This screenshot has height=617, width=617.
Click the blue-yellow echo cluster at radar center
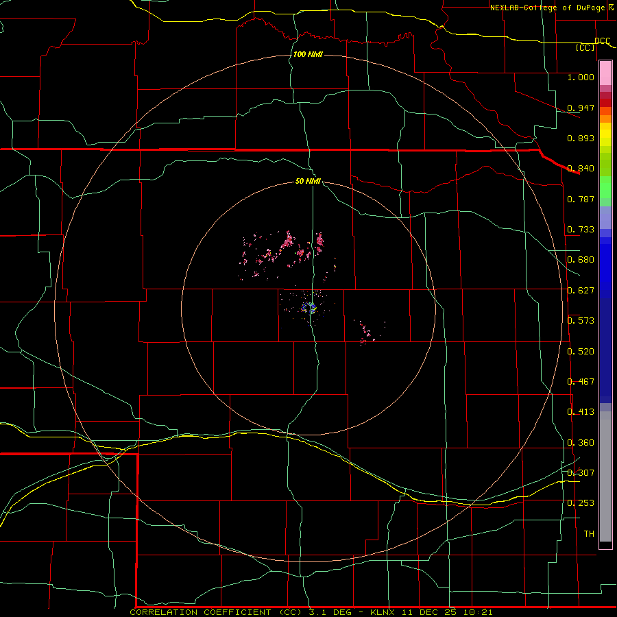[x=310, y=308]
